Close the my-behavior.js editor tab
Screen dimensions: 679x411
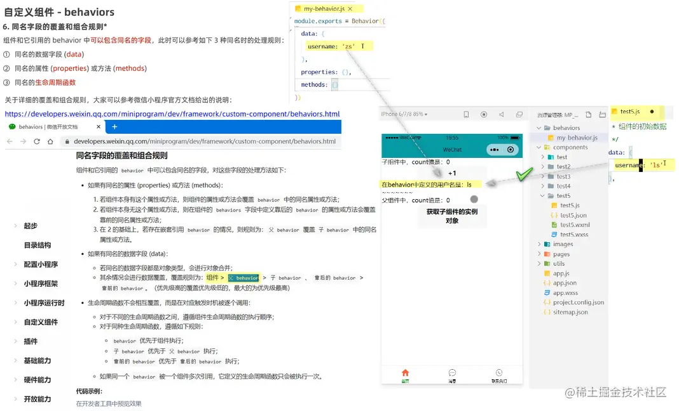[350, 9]
